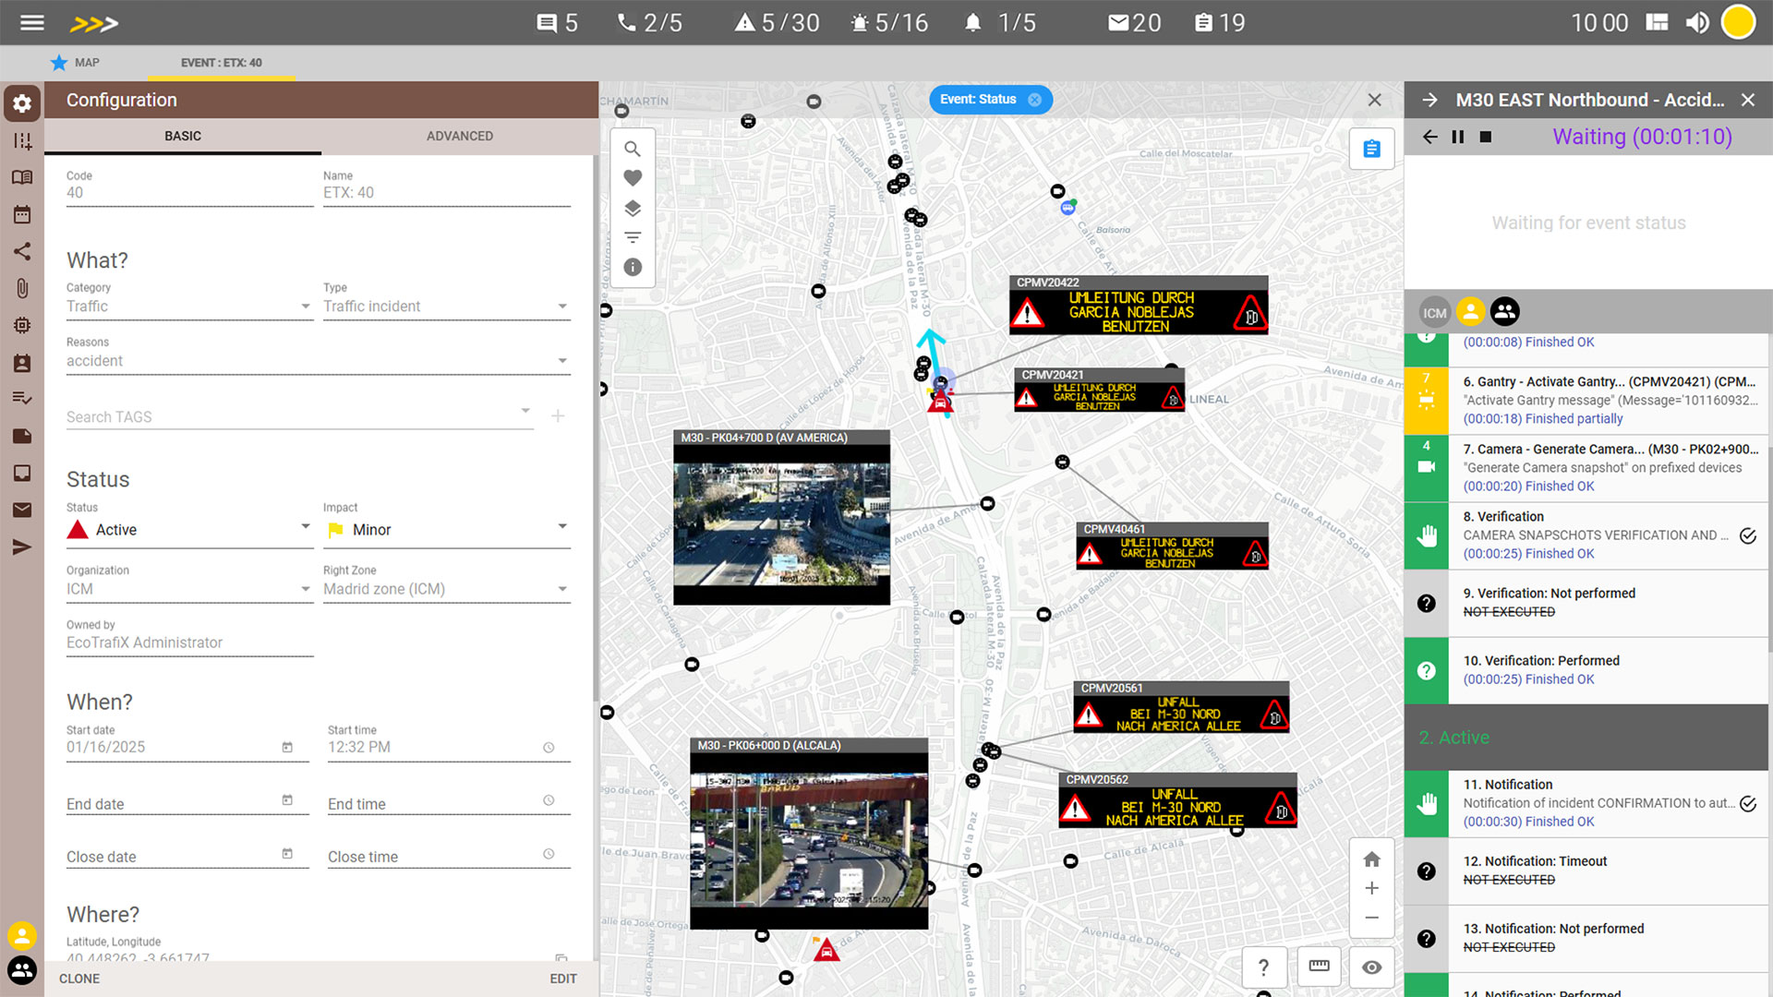Remove the Event: Status filter chip
This screenshot has width=1773, height=997.
tap(1034, 100)
